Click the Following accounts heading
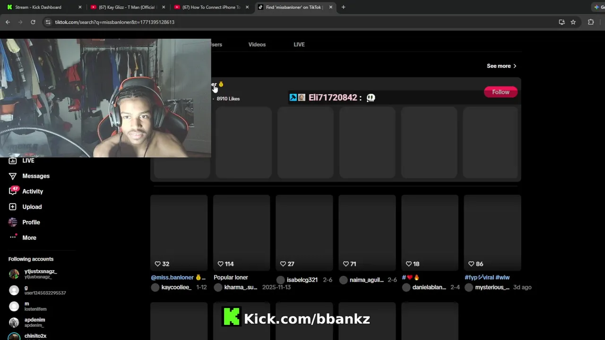This screenshot has height=340, width=605. (31, 259)
